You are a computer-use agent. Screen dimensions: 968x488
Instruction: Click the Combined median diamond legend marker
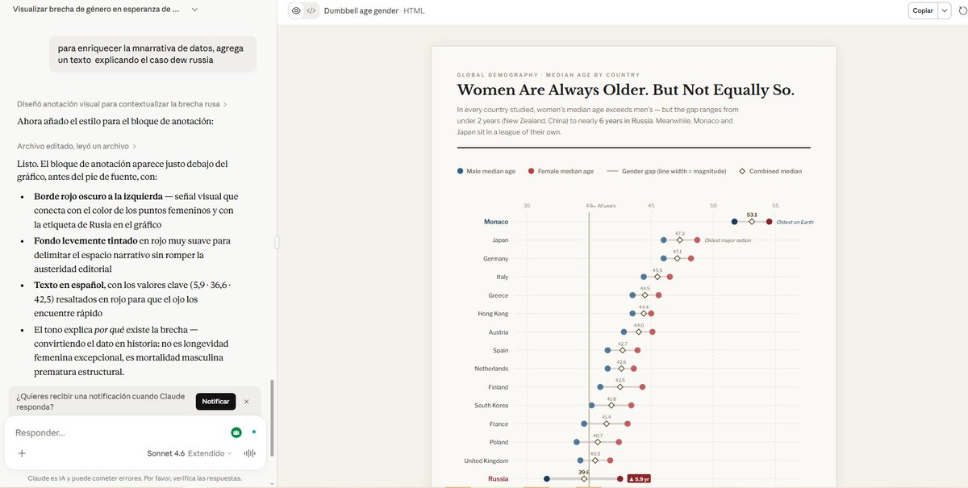(742, 171)
